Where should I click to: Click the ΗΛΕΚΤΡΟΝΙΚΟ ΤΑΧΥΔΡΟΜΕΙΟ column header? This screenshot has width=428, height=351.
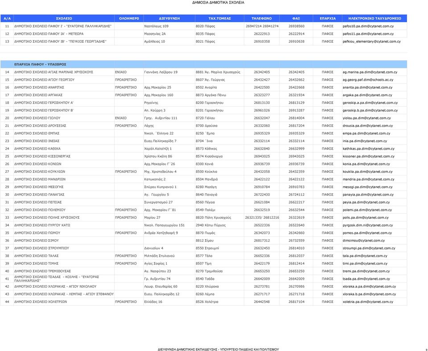[x=374, y=19]
